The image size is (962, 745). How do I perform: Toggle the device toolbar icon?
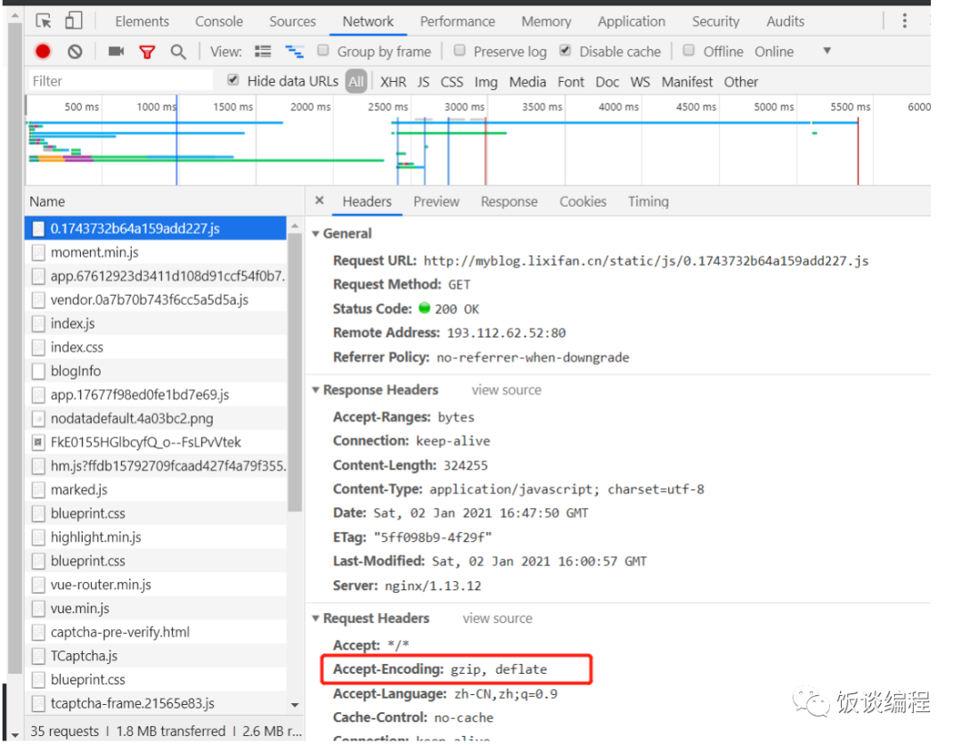[74, 20]
